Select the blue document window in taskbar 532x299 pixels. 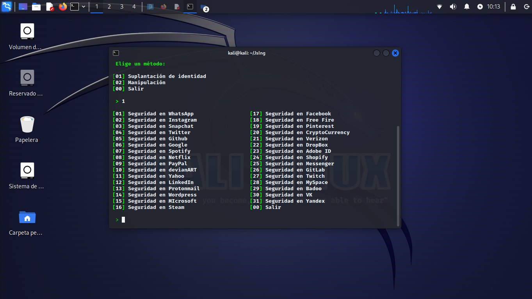pyautogui.click(x=150, y=7)
